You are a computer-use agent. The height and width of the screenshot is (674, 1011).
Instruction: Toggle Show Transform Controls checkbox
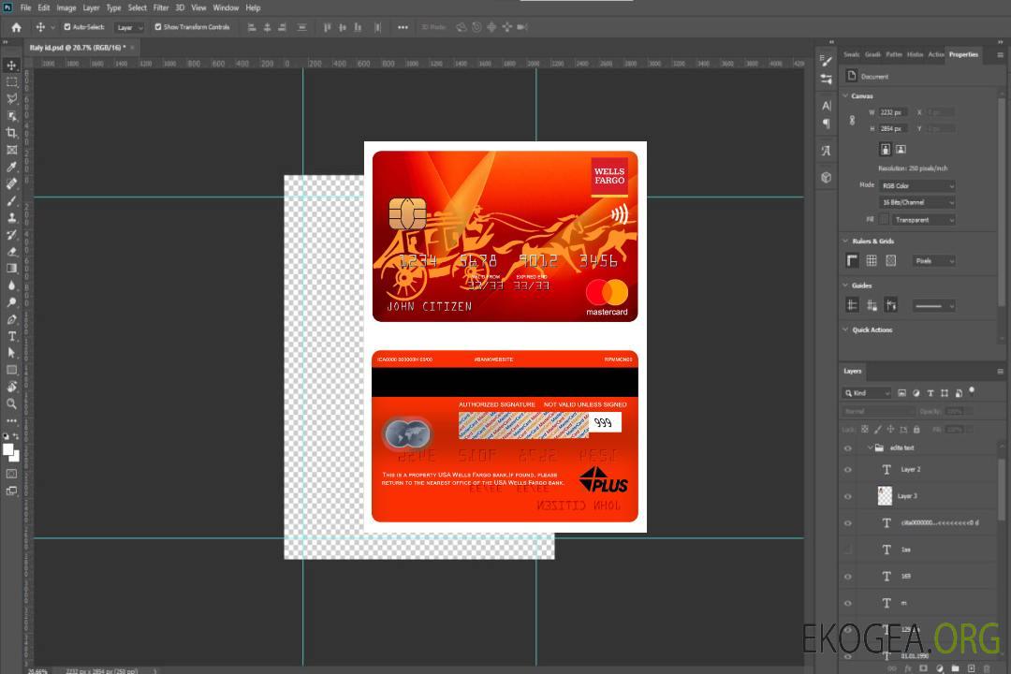click(158, 27)
